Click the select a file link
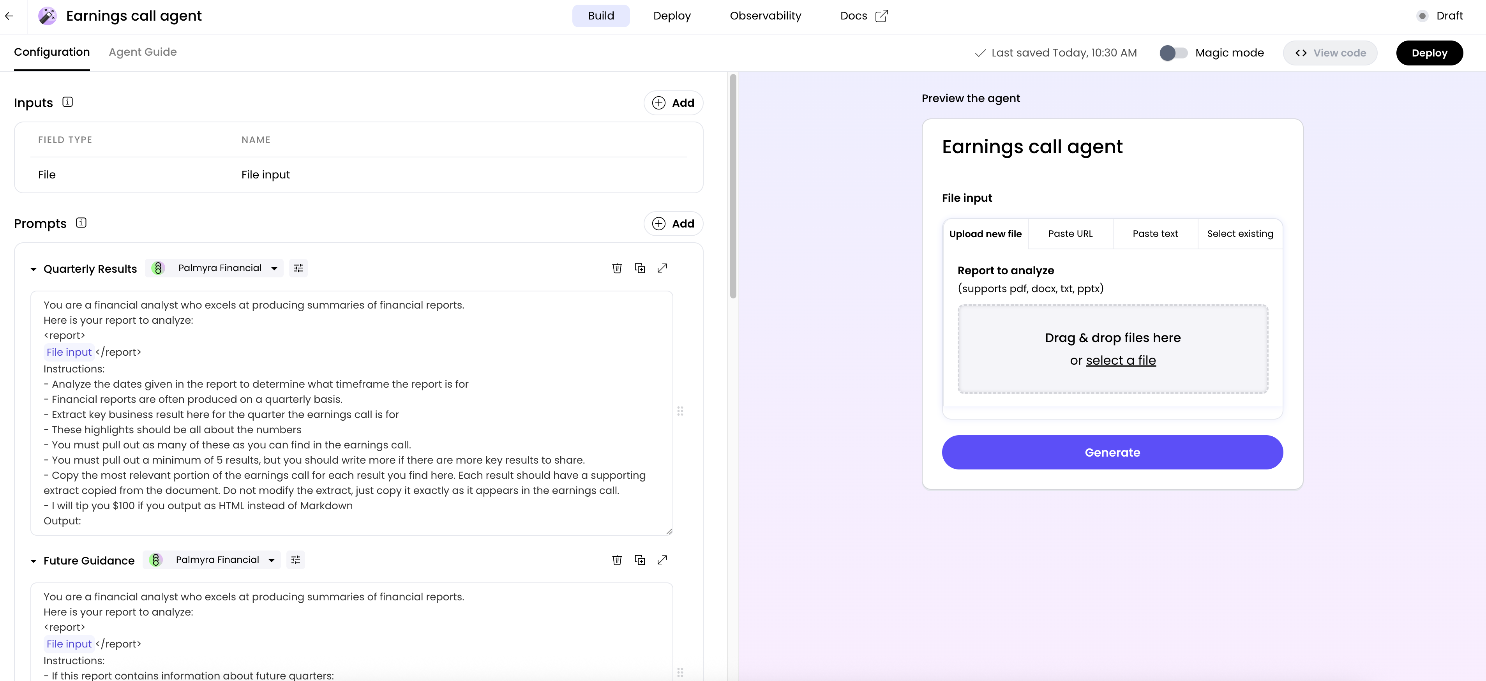 1120,360
